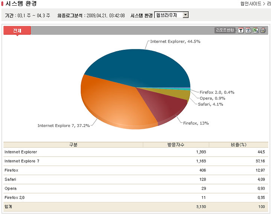Open the 웹브라우저 system environment dropdown

(x=171, y=15)
